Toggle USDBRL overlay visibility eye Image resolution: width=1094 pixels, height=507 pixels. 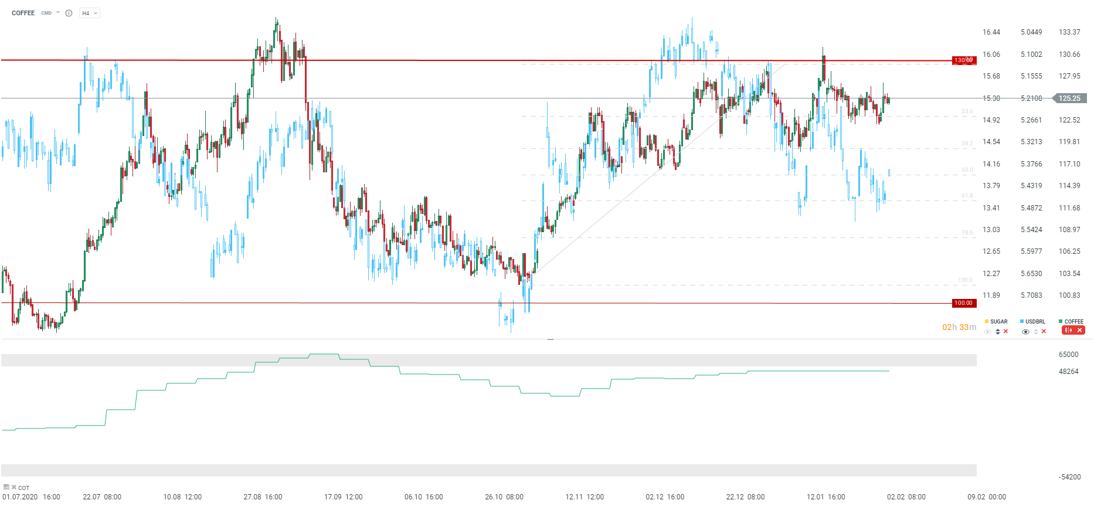[x=1025, y=332]
